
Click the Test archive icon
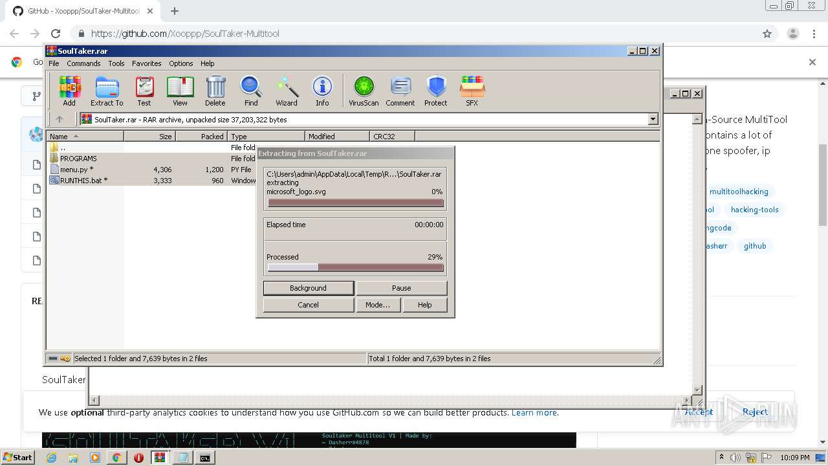point(144,91)
